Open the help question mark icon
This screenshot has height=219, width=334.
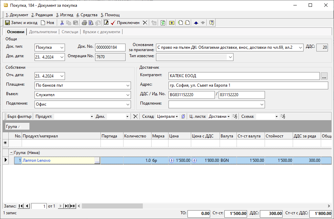tap(211, 23)
